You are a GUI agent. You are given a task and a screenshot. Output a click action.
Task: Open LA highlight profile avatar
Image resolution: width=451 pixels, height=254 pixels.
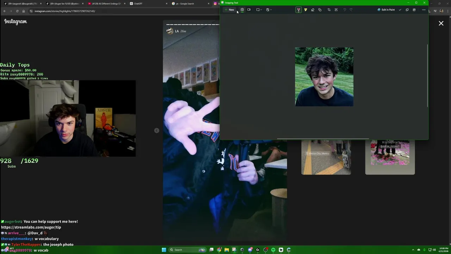[x=170, y=31]
